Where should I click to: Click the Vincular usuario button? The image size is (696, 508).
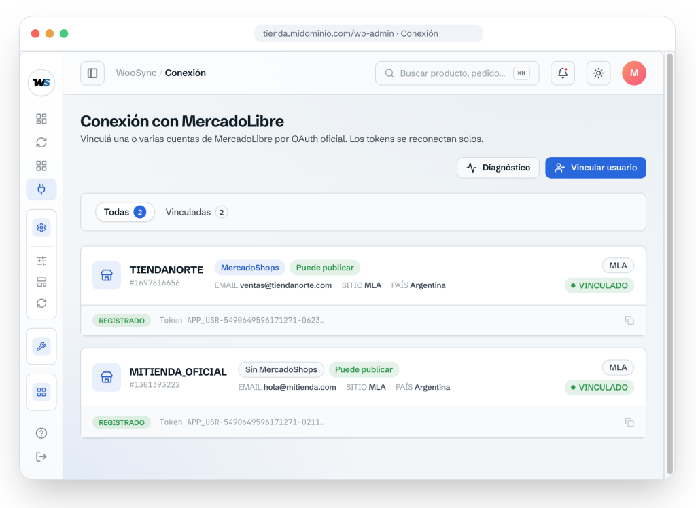[595, 168]
